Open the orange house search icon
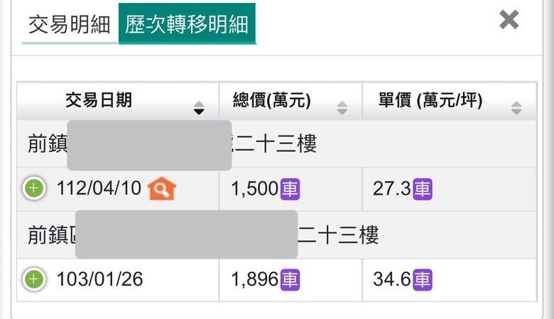Viewport: 554px width, 319px height. (162, 188)
